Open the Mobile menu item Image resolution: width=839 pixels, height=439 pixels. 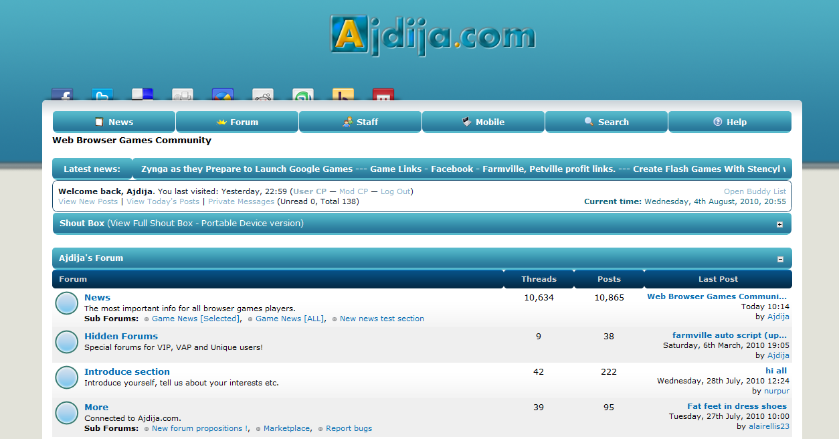click(x=483, y=122)
